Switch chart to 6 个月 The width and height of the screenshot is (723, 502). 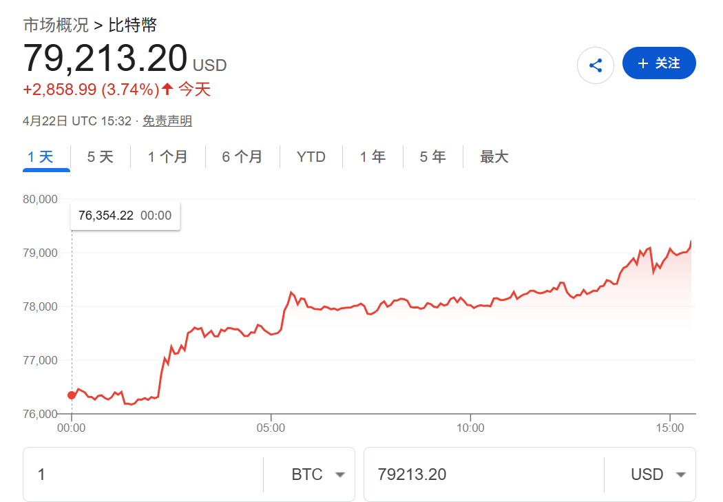pos(242,157)
